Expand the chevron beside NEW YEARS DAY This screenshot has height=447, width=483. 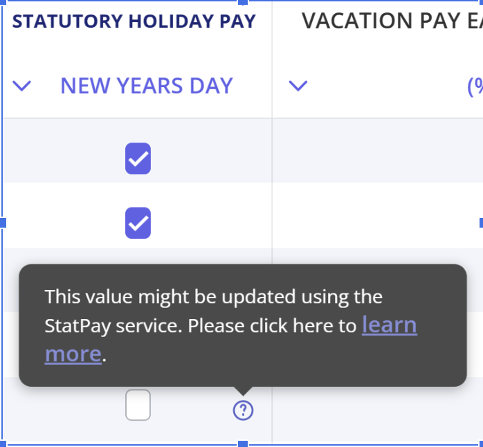[x=22, y=86]
